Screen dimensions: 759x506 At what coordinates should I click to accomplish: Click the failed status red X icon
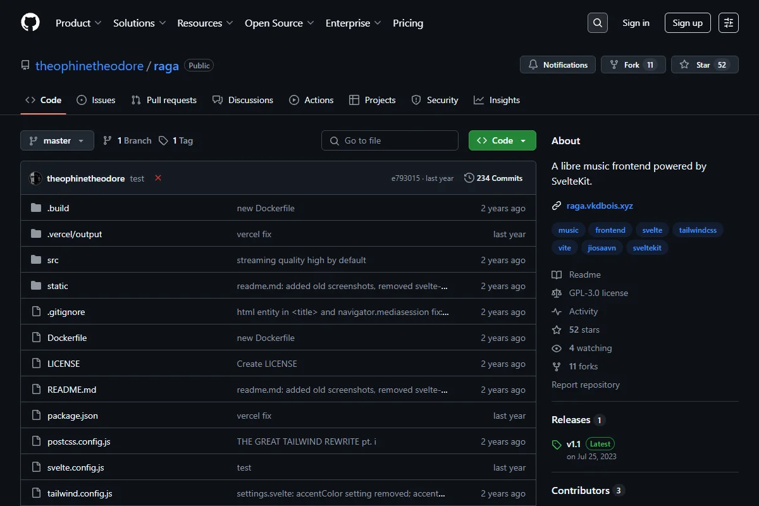[x=158, y=178]
